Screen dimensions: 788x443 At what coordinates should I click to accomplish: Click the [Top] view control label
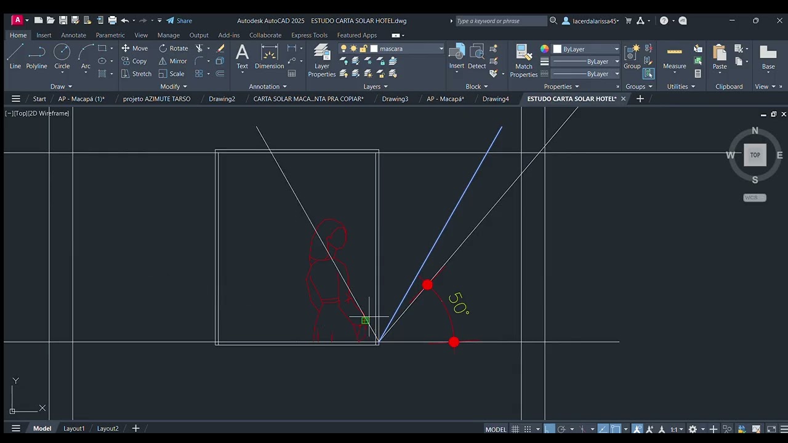pos(21,113)
